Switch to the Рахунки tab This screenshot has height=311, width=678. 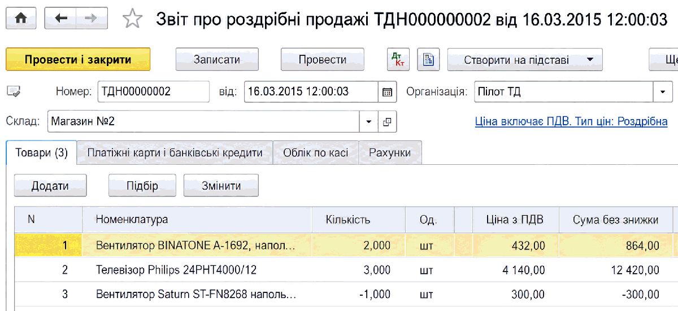pos(390,153)
